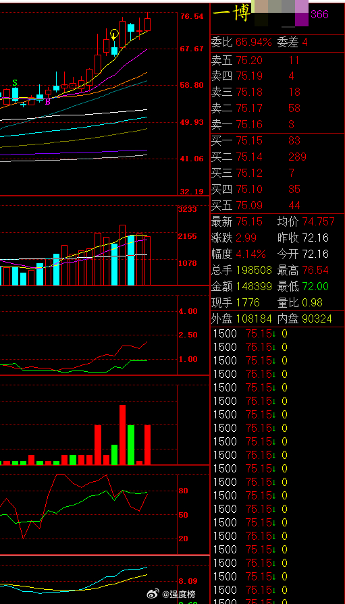The height and width of the screenshot is (604, 345).
Task: Click the yellow circle marker above candlestick
Action: pos(114,34)
